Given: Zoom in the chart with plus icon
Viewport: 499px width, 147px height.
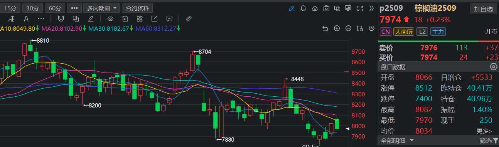Looking at the screenshot, I should pos(337,28).
